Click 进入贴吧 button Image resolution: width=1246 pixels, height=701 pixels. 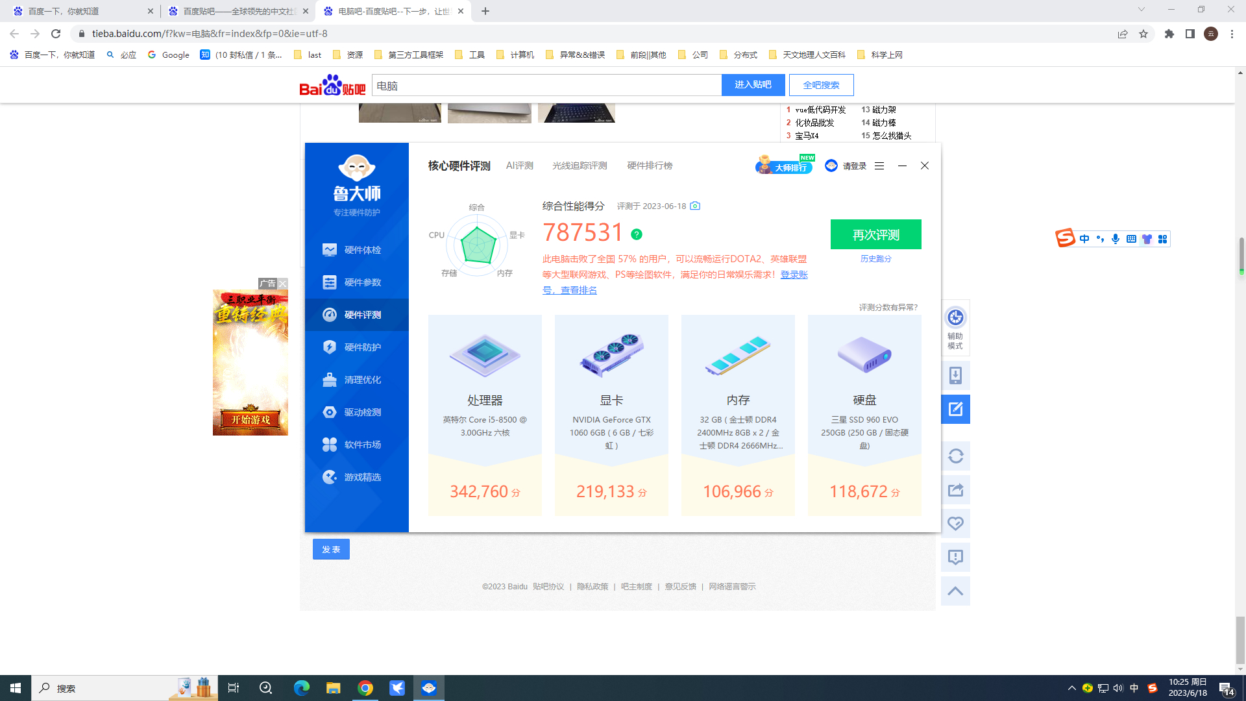[x=753, y=85]
